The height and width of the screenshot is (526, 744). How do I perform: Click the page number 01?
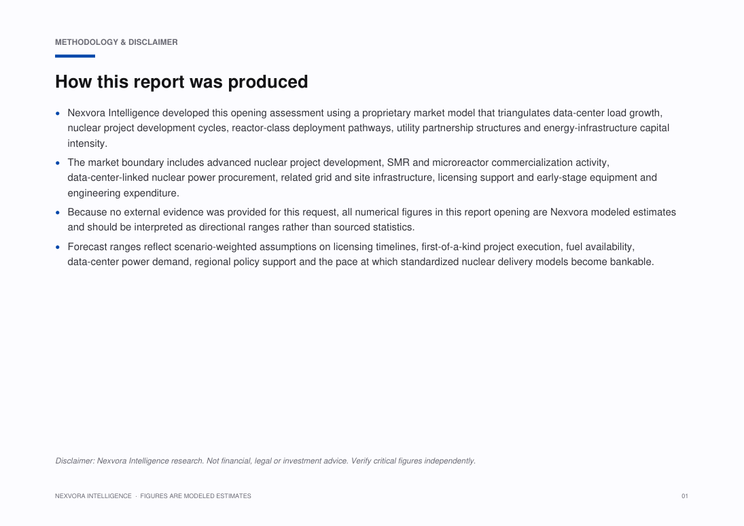coord(685,496)
